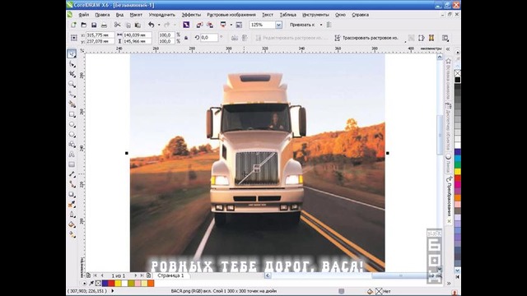Click the truck bitmap image on the canvas

pos(257,163)
